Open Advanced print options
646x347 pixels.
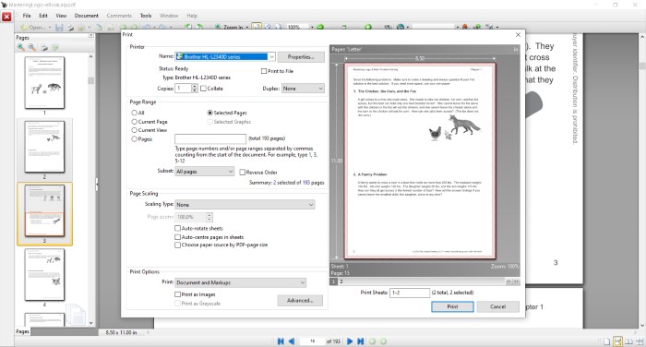[x=300, y=301]
